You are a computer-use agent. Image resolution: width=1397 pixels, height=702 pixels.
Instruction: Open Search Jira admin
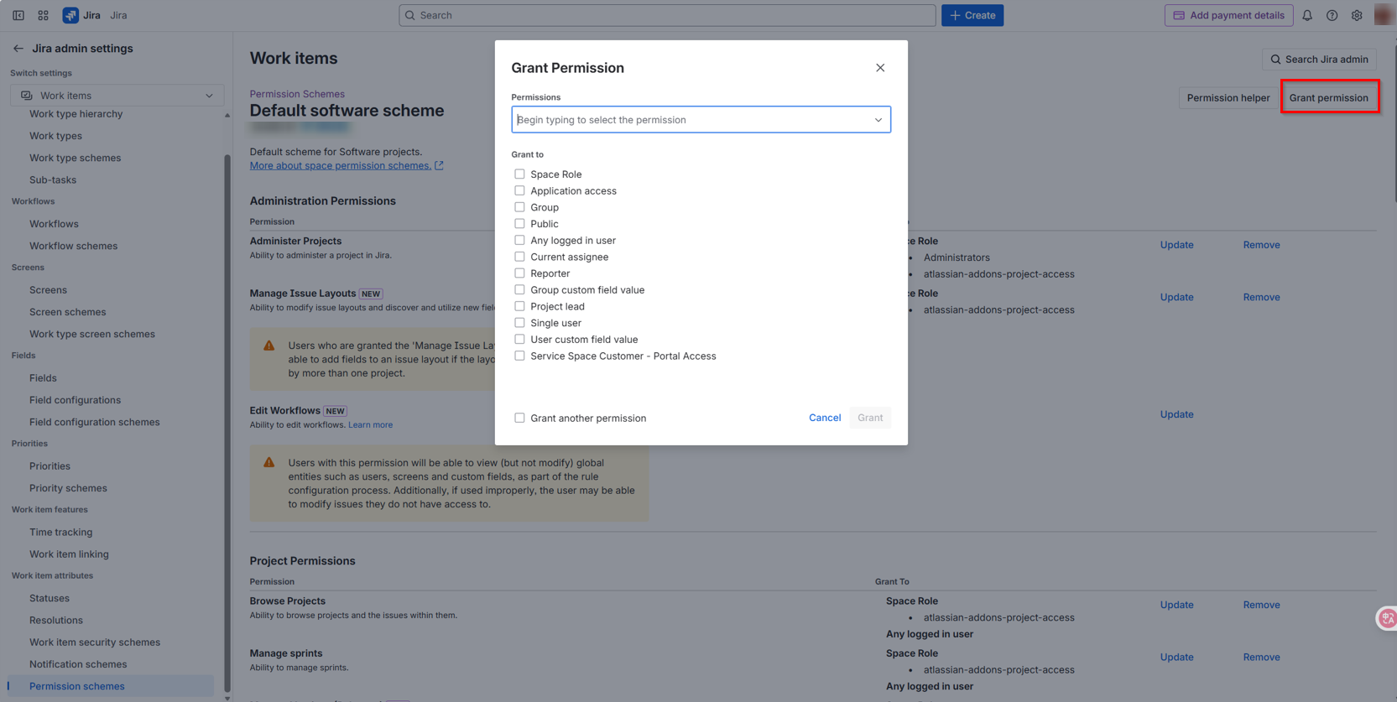pyautogui.click(x=1319, y=60)
